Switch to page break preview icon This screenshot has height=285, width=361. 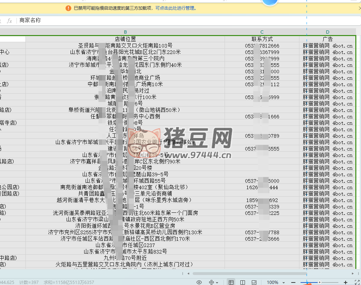pyautogui.click(x=254, y=282)
